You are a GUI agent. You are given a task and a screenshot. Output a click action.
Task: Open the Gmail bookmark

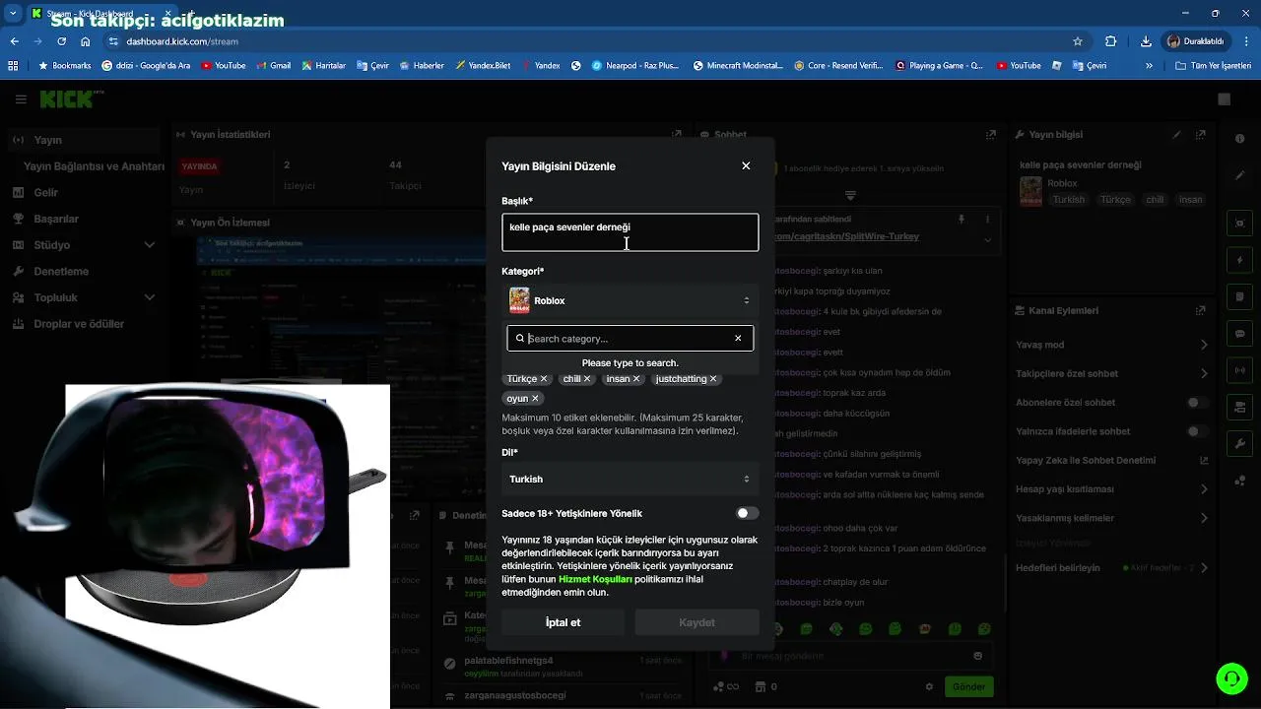pyautogui.click(x=273, y=66)
